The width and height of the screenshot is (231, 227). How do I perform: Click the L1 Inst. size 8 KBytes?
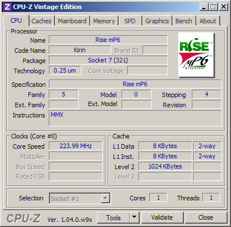click(x=165, y=156)
